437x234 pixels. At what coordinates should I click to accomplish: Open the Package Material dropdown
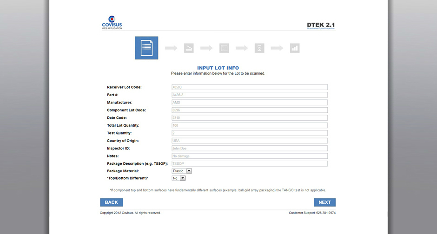182,171
